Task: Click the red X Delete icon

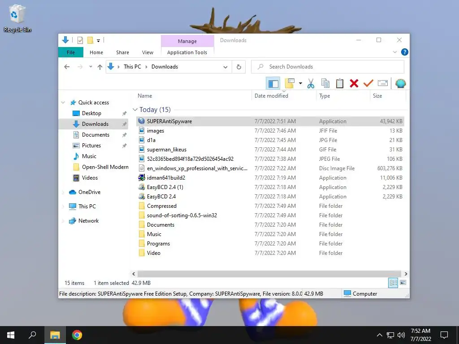Action: pos(354,84)
